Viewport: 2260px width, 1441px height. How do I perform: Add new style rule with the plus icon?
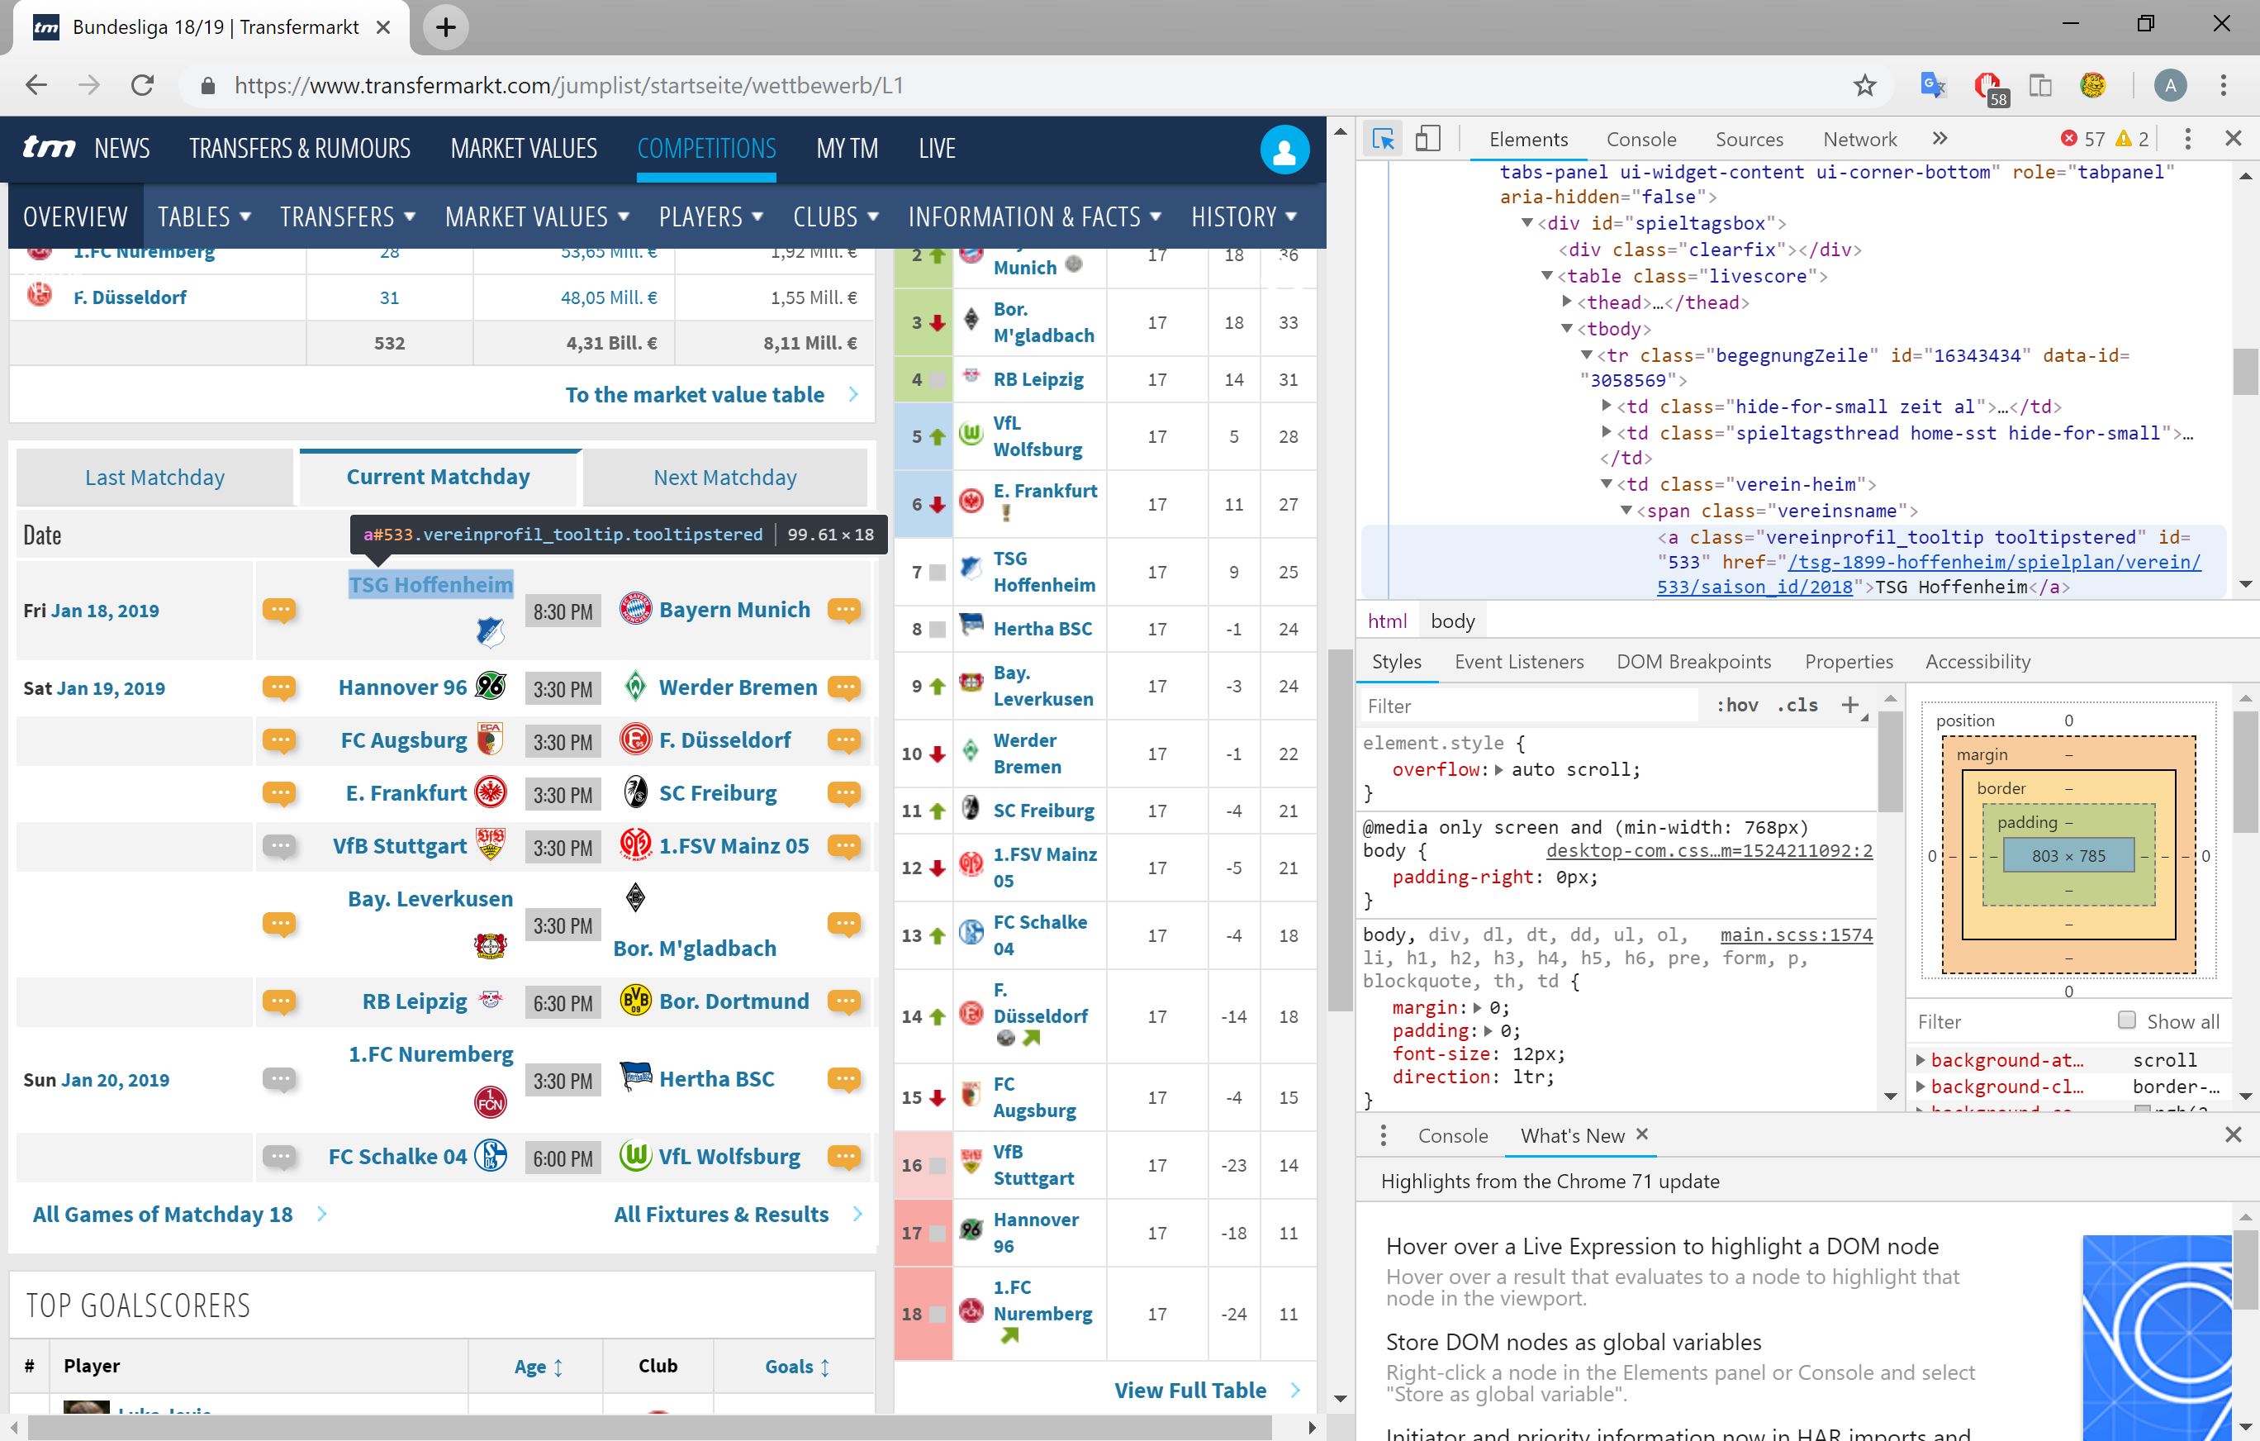click(1849, 704)
